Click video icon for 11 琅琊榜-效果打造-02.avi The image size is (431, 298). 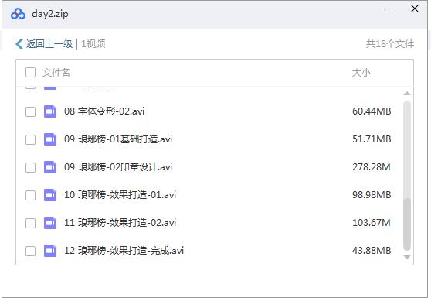tap(50, 223)
